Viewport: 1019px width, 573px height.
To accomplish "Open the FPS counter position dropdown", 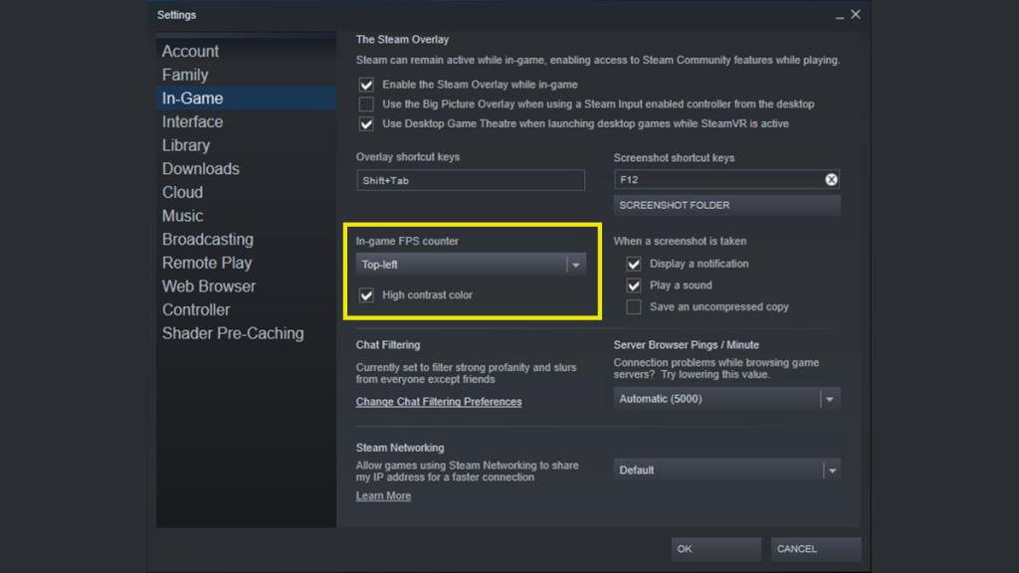I will [575, 265].
